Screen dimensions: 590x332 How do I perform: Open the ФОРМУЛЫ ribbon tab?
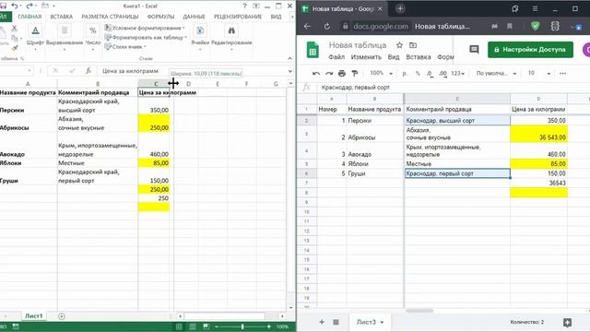click(160, 17)
